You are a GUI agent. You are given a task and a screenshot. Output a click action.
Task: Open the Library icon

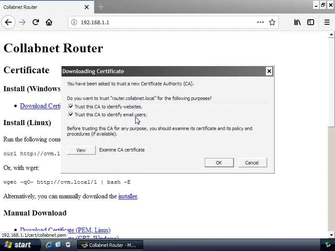[x=297, y=22]
